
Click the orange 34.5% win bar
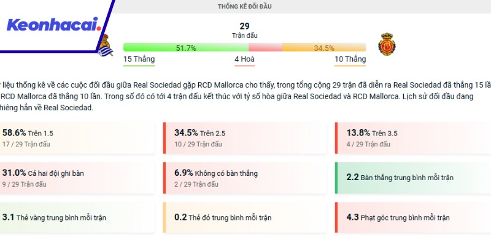coord(324,47)
